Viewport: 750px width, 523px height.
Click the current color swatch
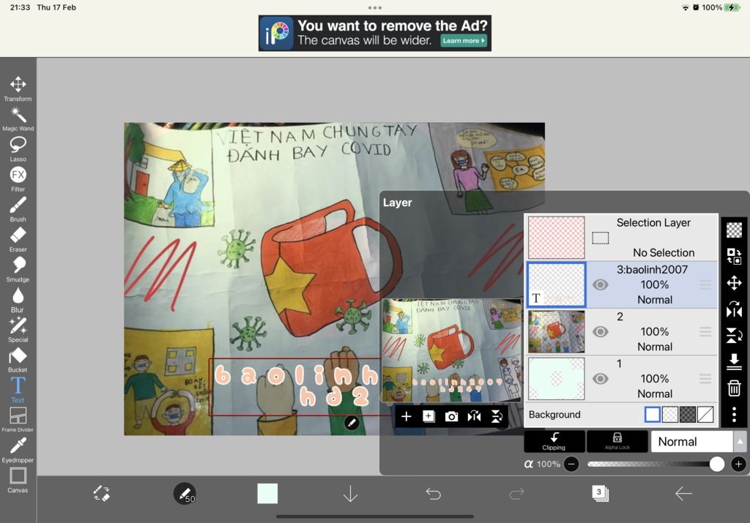coord(267,494)
